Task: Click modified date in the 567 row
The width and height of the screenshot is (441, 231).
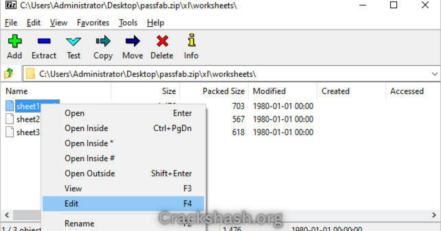Action: [283, 119]
